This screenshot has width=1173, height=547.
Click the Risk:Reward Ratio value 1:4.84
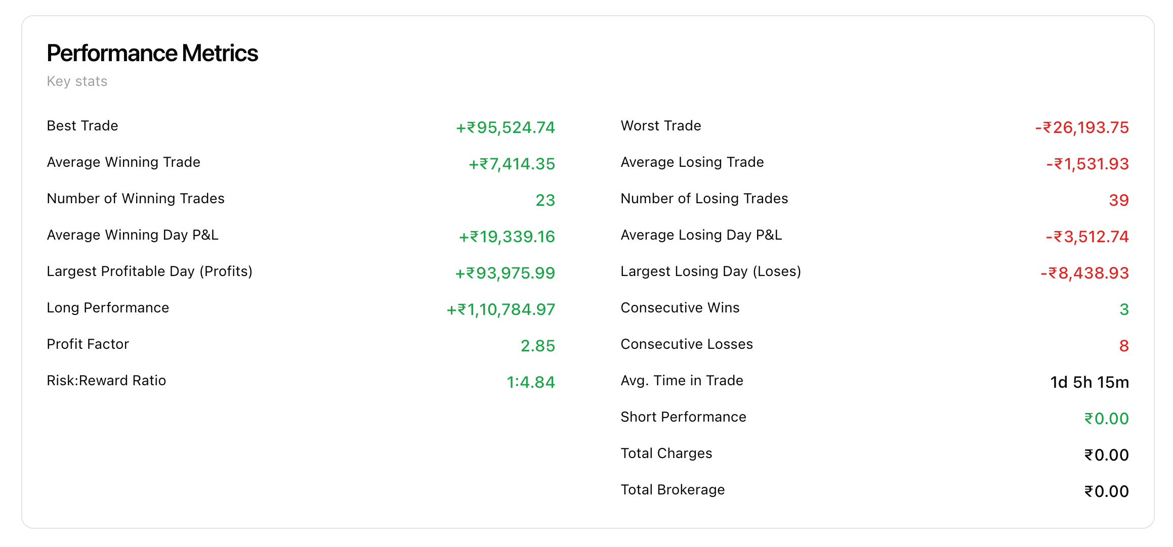pos(530,382)
